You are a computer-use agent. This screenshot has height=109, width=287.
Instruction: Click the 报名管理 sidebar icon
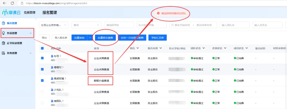3,23
